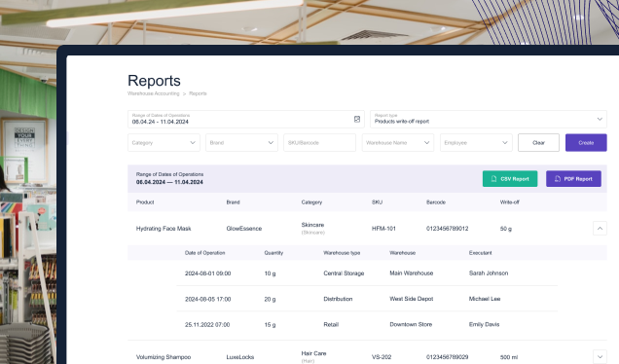The height and width of the screenshot is (364, 619).
Task: Collapse the Hydrating Face Mask row
Action: coord(600,228)
